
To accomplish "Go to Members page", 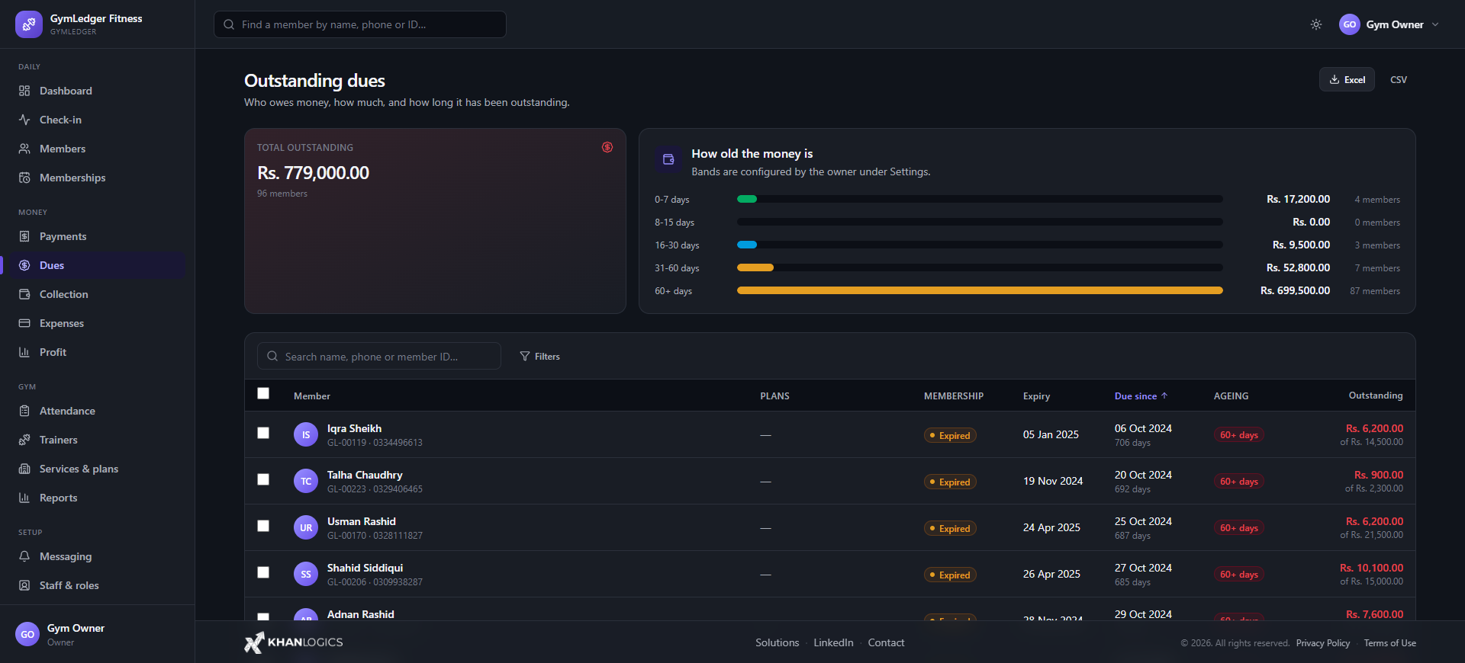I will (98, 149).
